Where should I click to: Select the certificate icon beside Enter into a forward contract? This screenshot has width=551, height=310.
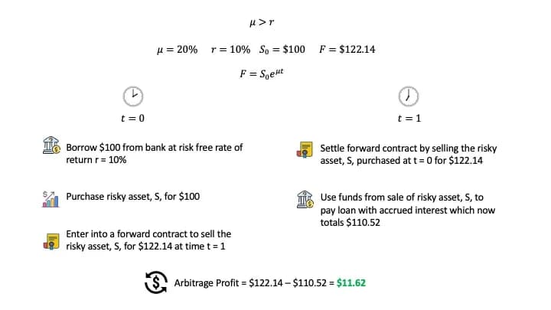(51, 241)
